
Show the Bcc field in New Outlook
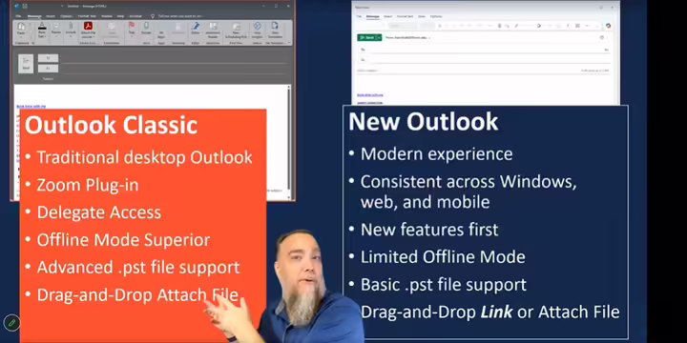607,50
